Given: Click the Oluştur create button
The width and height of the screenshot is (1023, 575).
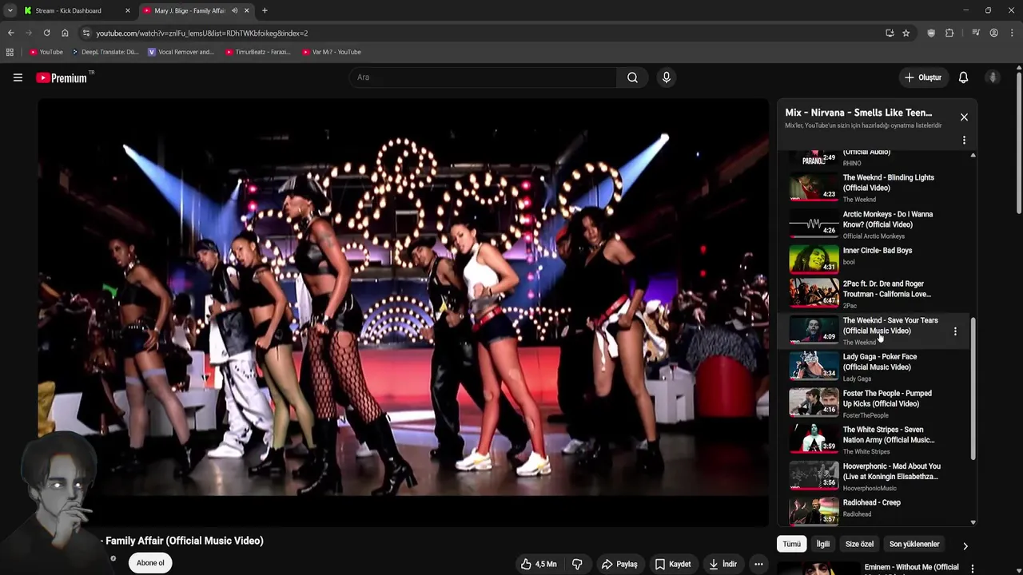Looking at the screenshot, I should [x=923, y=77].
